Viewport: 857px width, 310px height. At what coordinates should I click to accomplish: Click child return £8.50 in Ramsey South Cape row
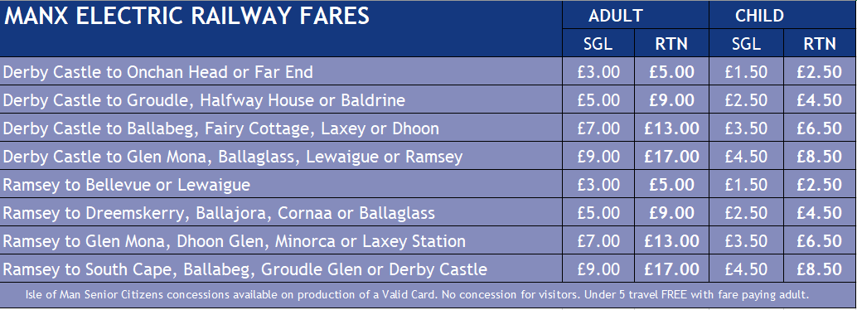coord(819,269)
